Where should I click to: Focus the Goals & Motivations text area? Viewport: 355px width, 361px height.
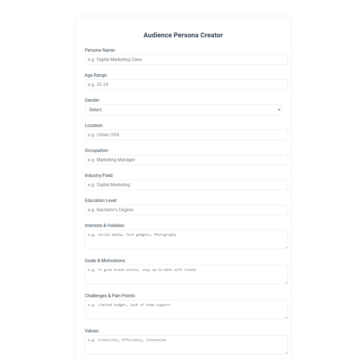click(x=186, y=274)
